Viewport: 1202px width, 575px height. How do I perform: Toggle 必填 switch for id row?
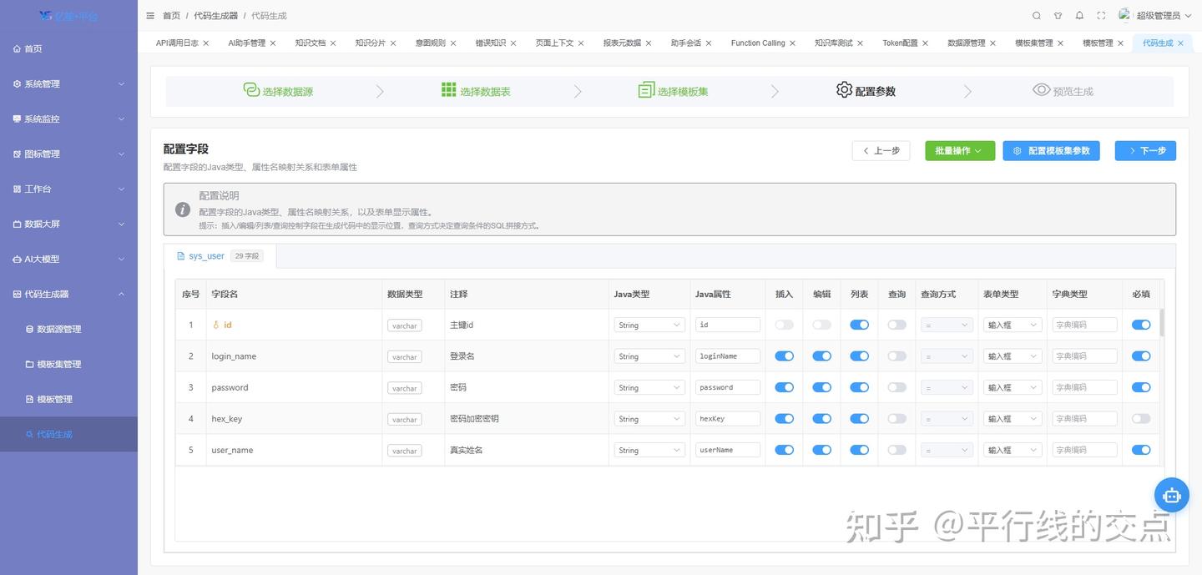click(1141, 325)
